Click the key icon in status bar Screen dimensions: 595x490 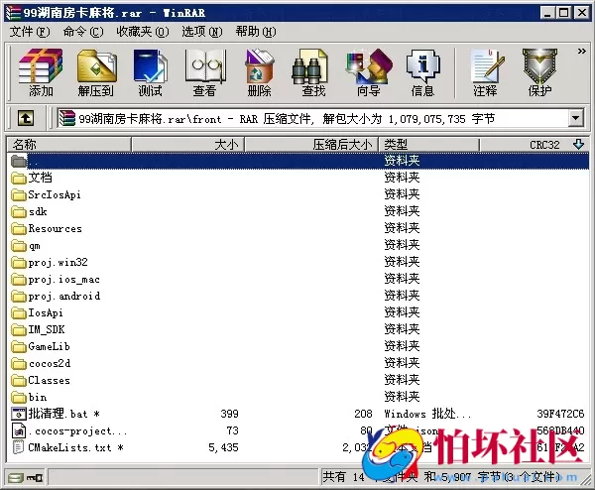pyautogui.click(x=35, y=478)
